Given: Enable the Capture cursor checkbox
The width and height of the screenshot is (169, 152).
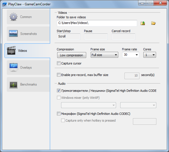Looking at the screenshot, I should click(x=59, y=63).
